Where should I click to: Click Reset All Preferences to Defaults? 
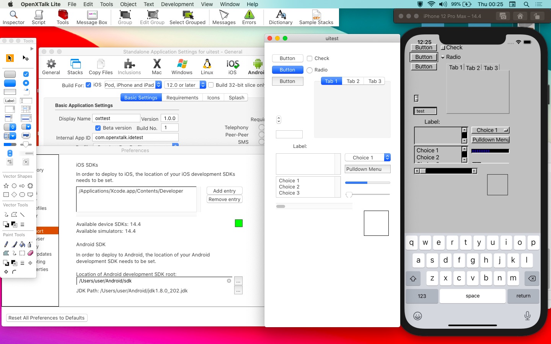coord(47,318)
